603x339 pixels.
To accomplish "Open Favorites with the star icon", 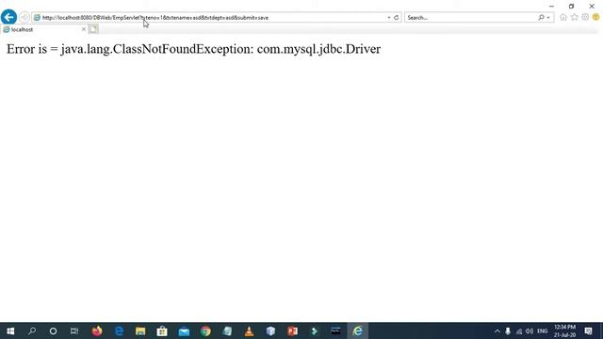I will 575,17.
